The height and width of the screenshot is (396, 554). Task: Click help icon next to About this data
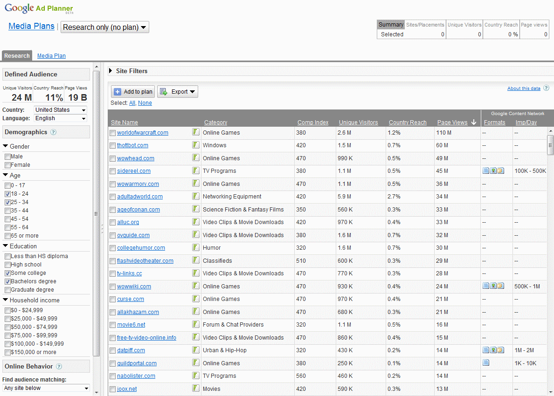(546, 88)
